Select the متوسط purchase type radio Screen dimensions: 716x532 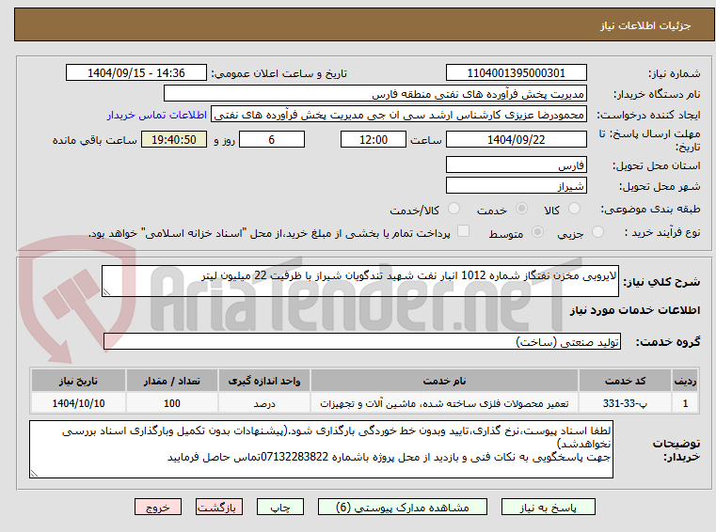pos(538,232)
